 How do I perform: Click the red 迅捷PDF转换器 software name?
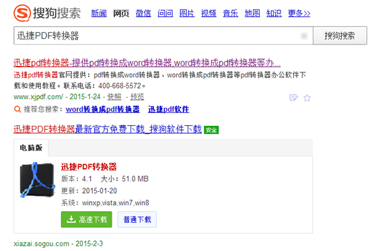coord(89,167)
